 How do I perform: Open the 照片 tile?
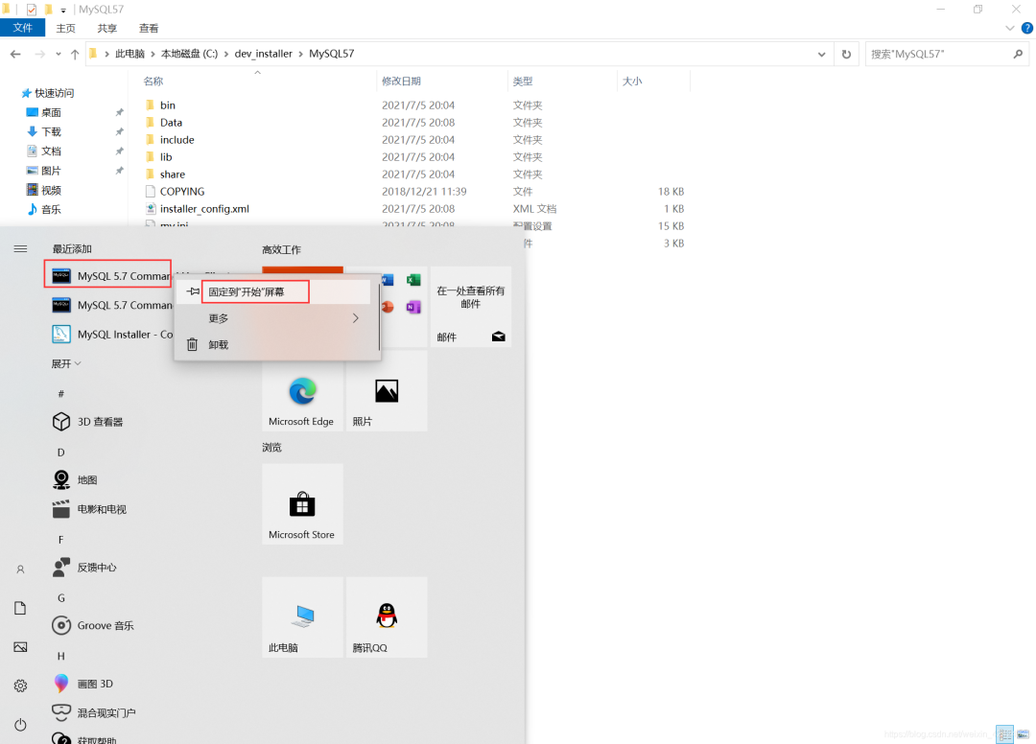387,391
